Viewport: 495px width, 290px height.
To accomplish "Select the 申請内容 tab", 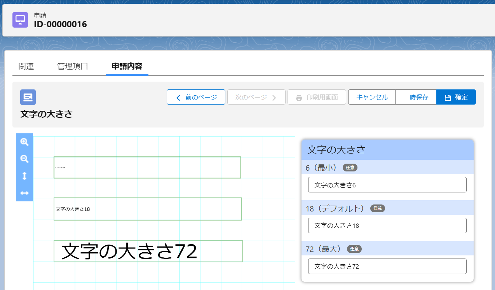I will click(127, 66).
